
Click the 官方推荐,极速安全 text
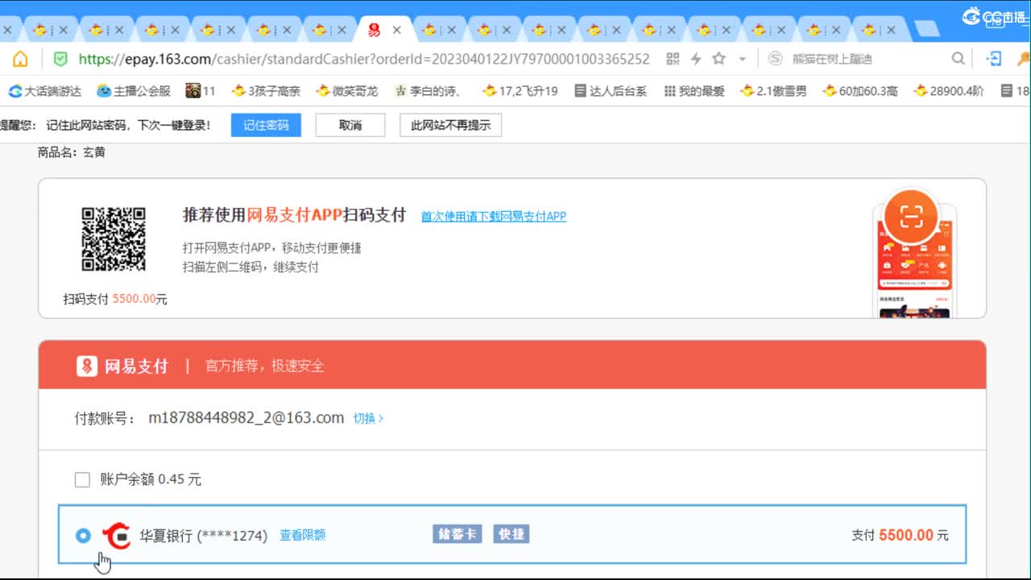265,367
